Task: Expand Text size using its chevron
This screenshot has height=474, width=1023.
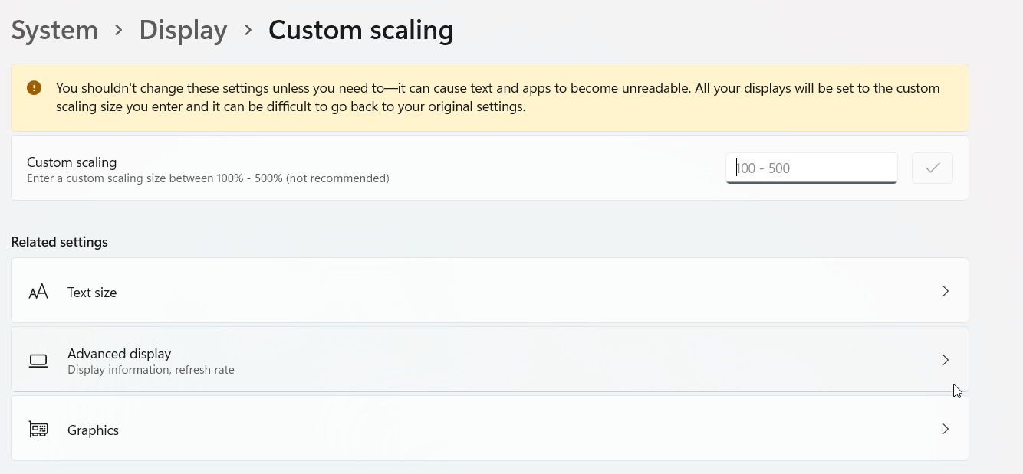Action: coord(946,291)
